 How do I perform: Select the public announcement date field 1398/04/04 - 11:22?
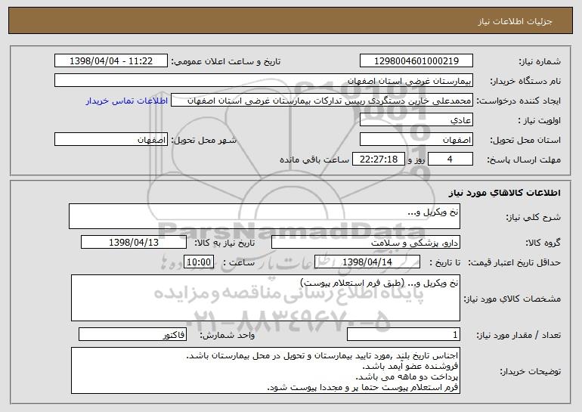111,60
